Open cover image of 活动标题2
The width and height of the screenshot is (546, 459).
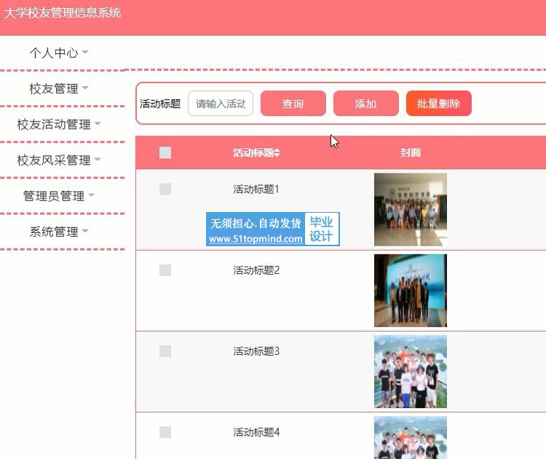[411, 291]
